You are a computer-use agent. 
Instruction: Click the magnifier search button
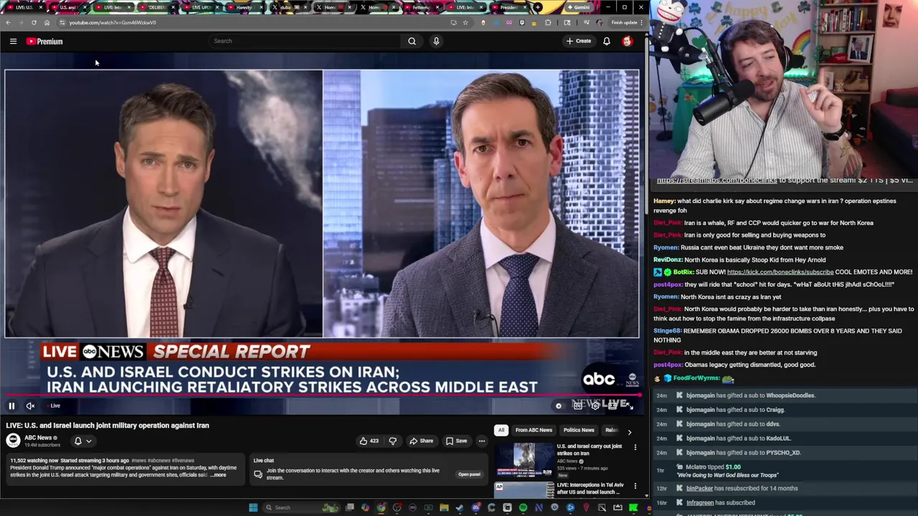(412, 41)
